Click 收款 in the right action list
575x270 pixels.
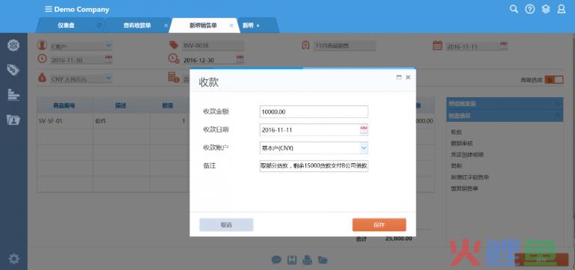coord(457,132)
